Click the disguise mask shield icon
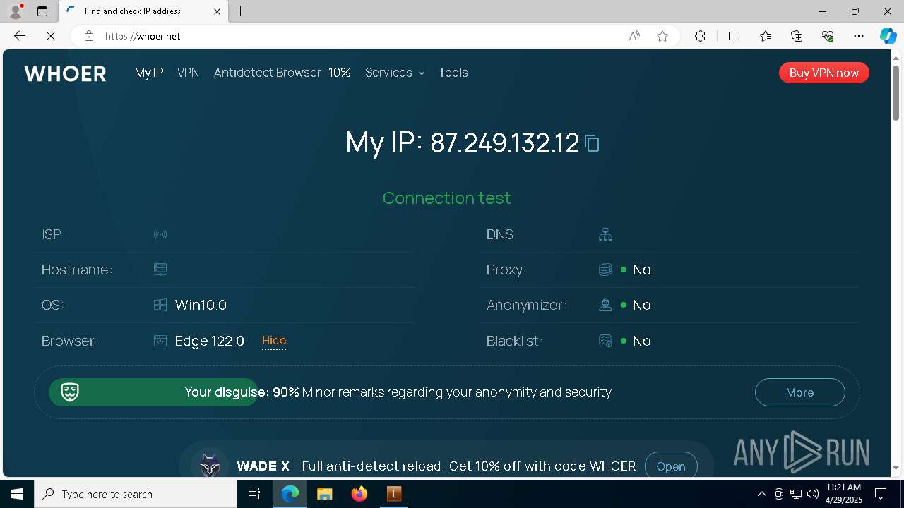Screen dimensions: 904x508 69,392
